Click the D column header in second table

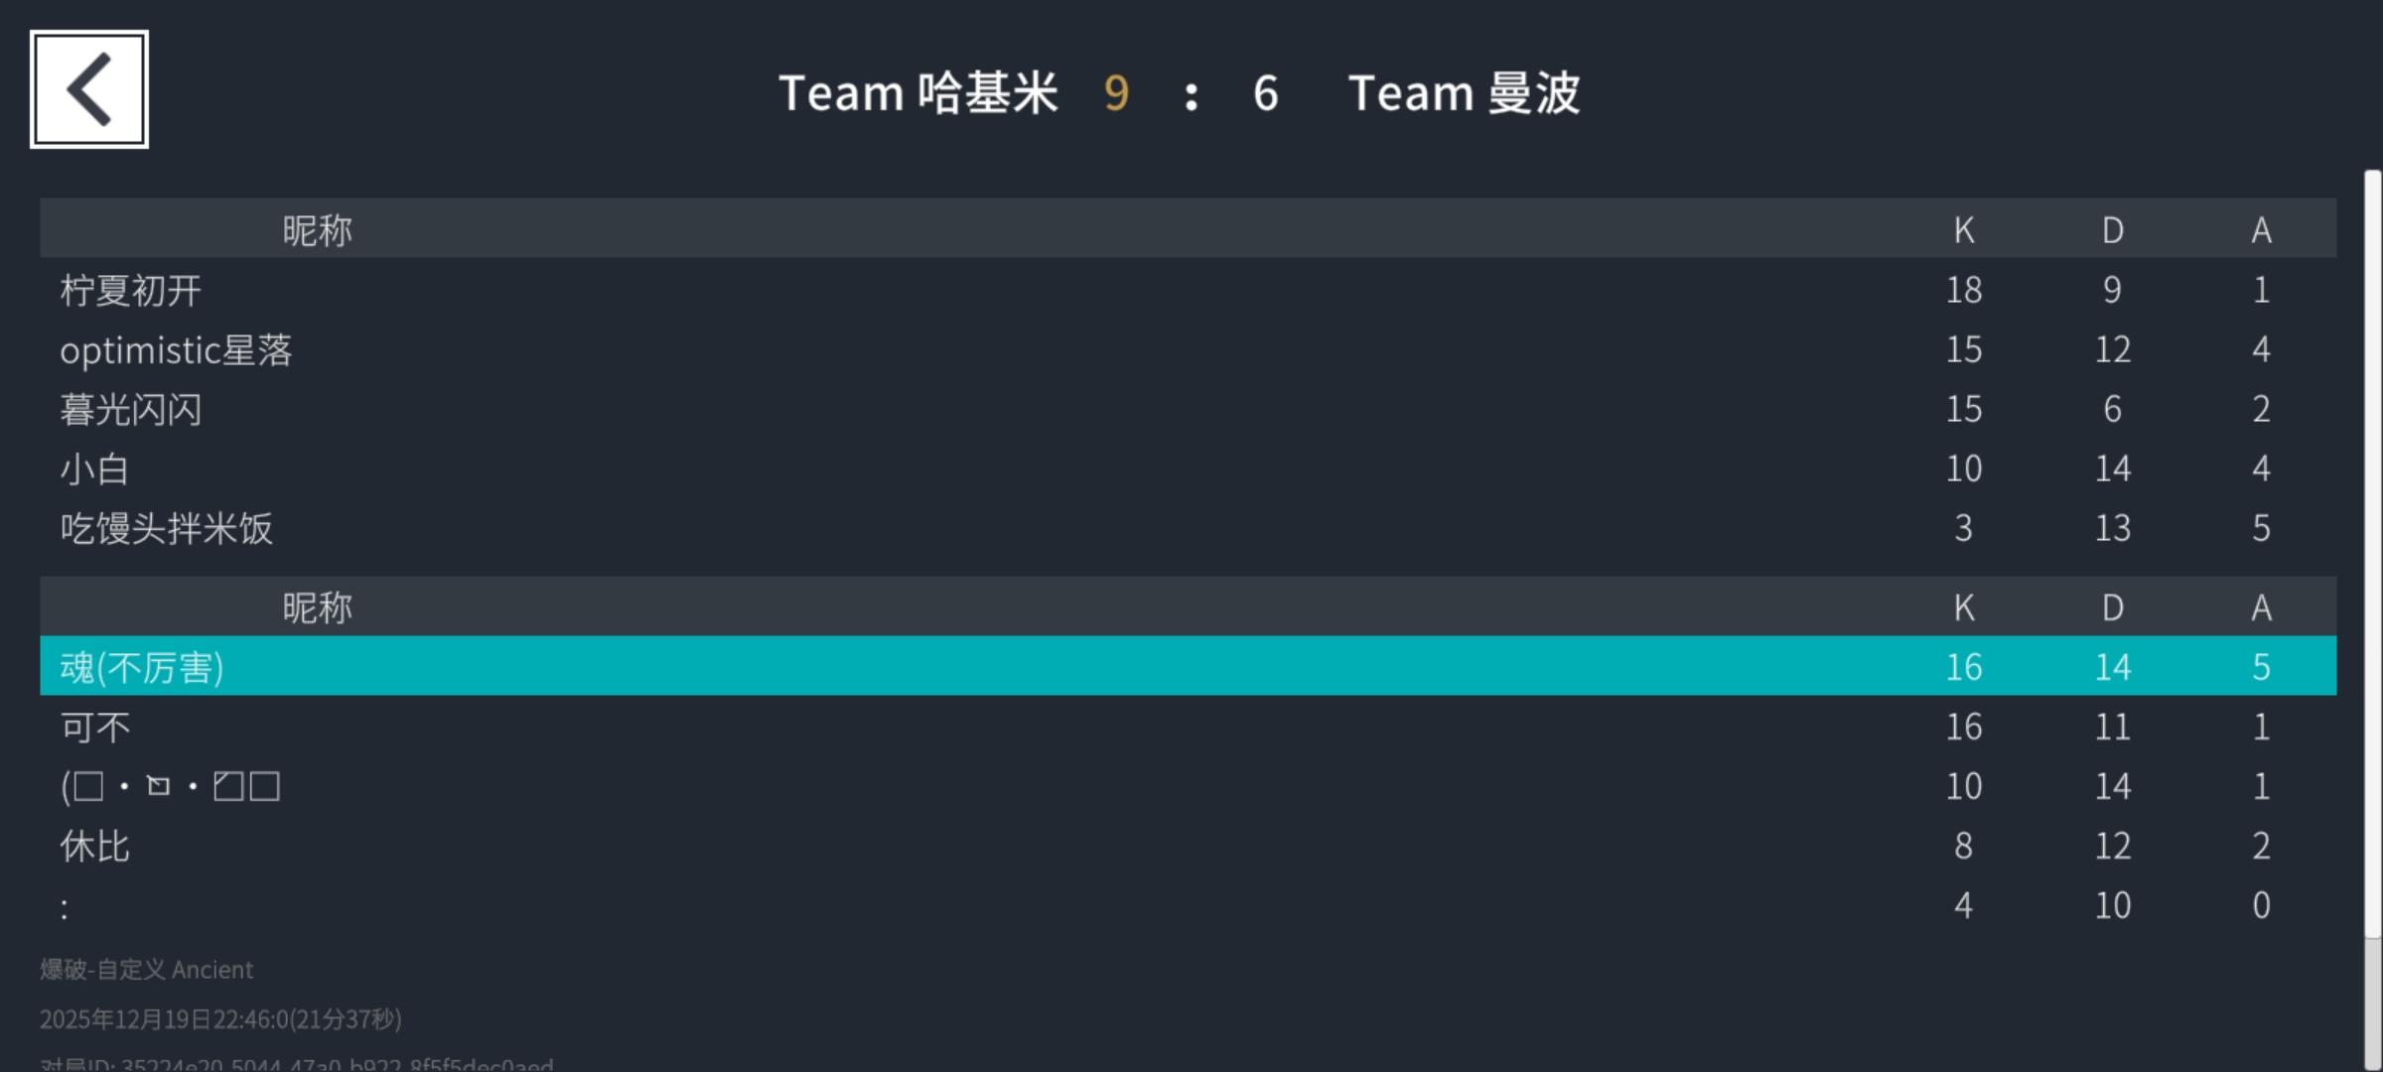point(2112,607)
